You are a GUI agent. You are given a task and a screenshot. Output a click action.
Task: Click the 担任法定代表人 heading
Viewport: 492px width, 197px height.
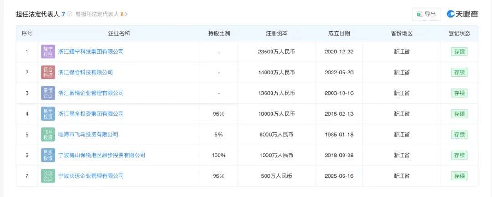[x=38, y=14]
